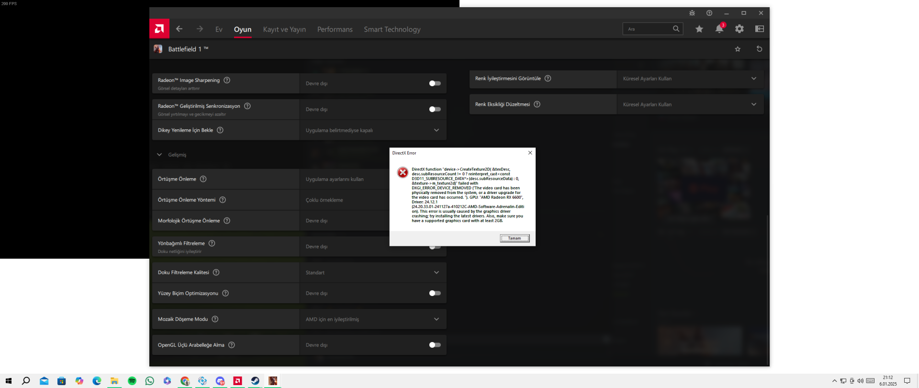Screen dimensions: 919x388
Task: Open Örtüşme Önleme dropdown
Action: click(x=345, y=179)
